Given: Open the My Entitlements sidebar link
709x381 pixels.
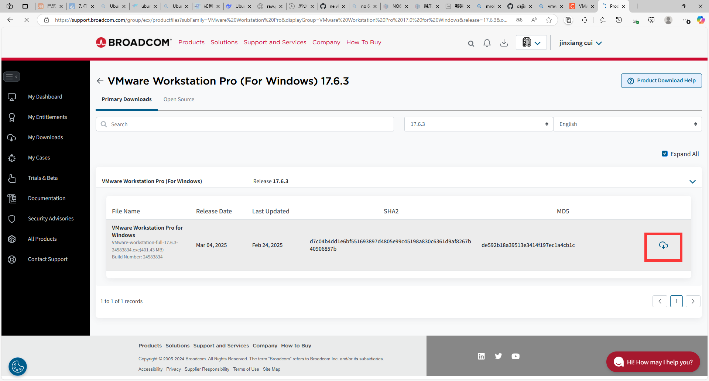Looking at the screenshot, I should click(x=48, y=117).
